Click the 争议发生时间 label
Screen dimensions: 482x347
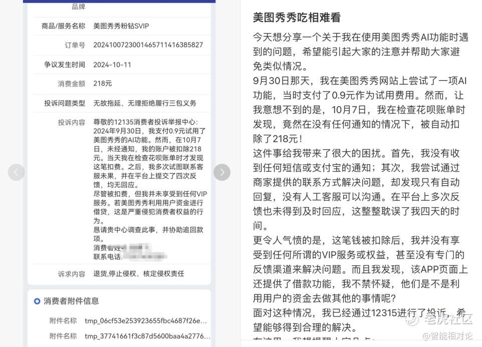pyautogui.click(x=65, y=65)
